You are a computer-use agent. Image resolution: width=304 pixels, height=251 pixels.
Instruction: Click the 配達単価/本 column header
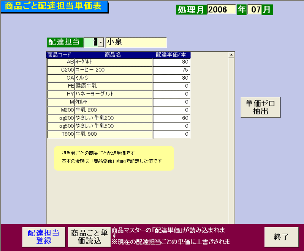point(171,54)
